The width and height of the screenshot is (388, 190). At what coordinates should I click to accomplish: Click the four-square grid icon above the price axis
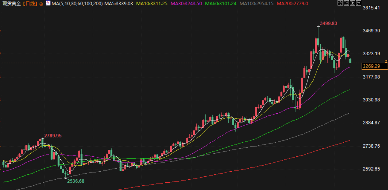click(340, 3)
